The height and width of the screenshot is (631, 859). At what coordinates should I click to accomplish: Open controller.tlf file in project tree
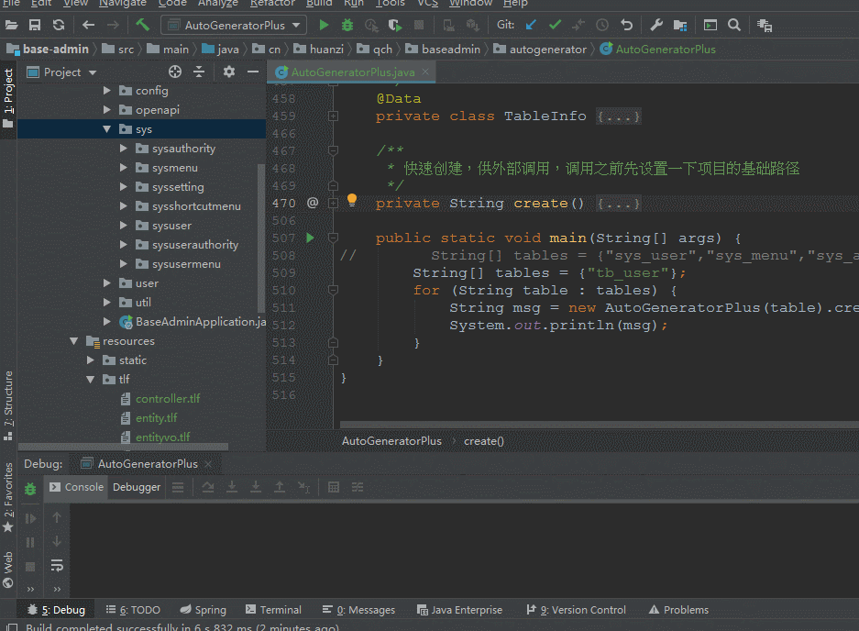pos(167,399)
